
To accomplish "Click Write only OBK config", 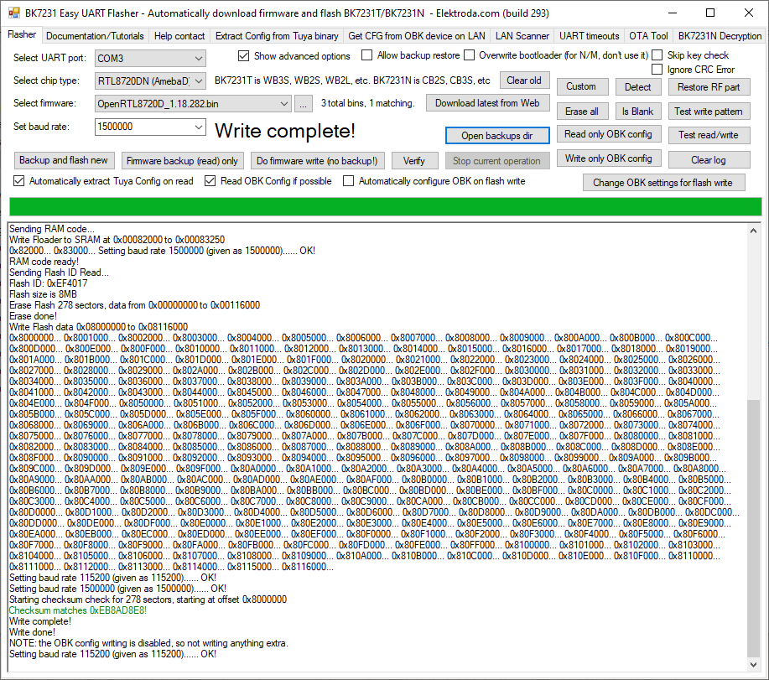I will 608,158.
